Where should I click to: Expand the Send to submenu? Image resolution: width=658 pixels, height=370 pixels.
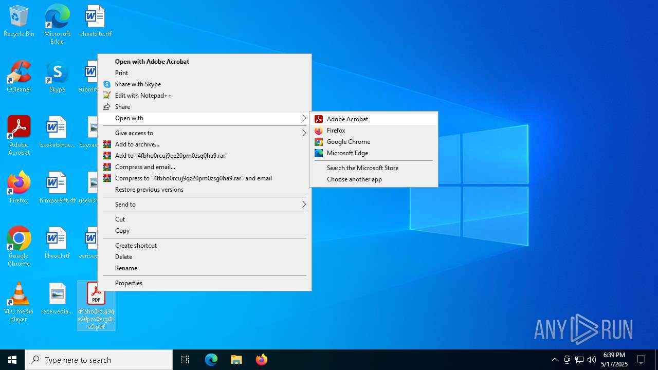[x=205, y=205]
